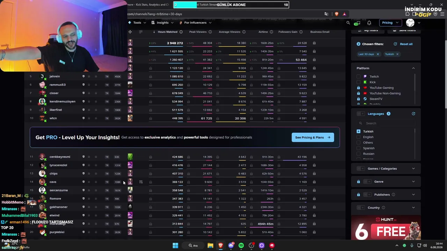The image size is (447, 251).
Task: Click See Pricing & Plans button
Action: [x=313, y=137]
